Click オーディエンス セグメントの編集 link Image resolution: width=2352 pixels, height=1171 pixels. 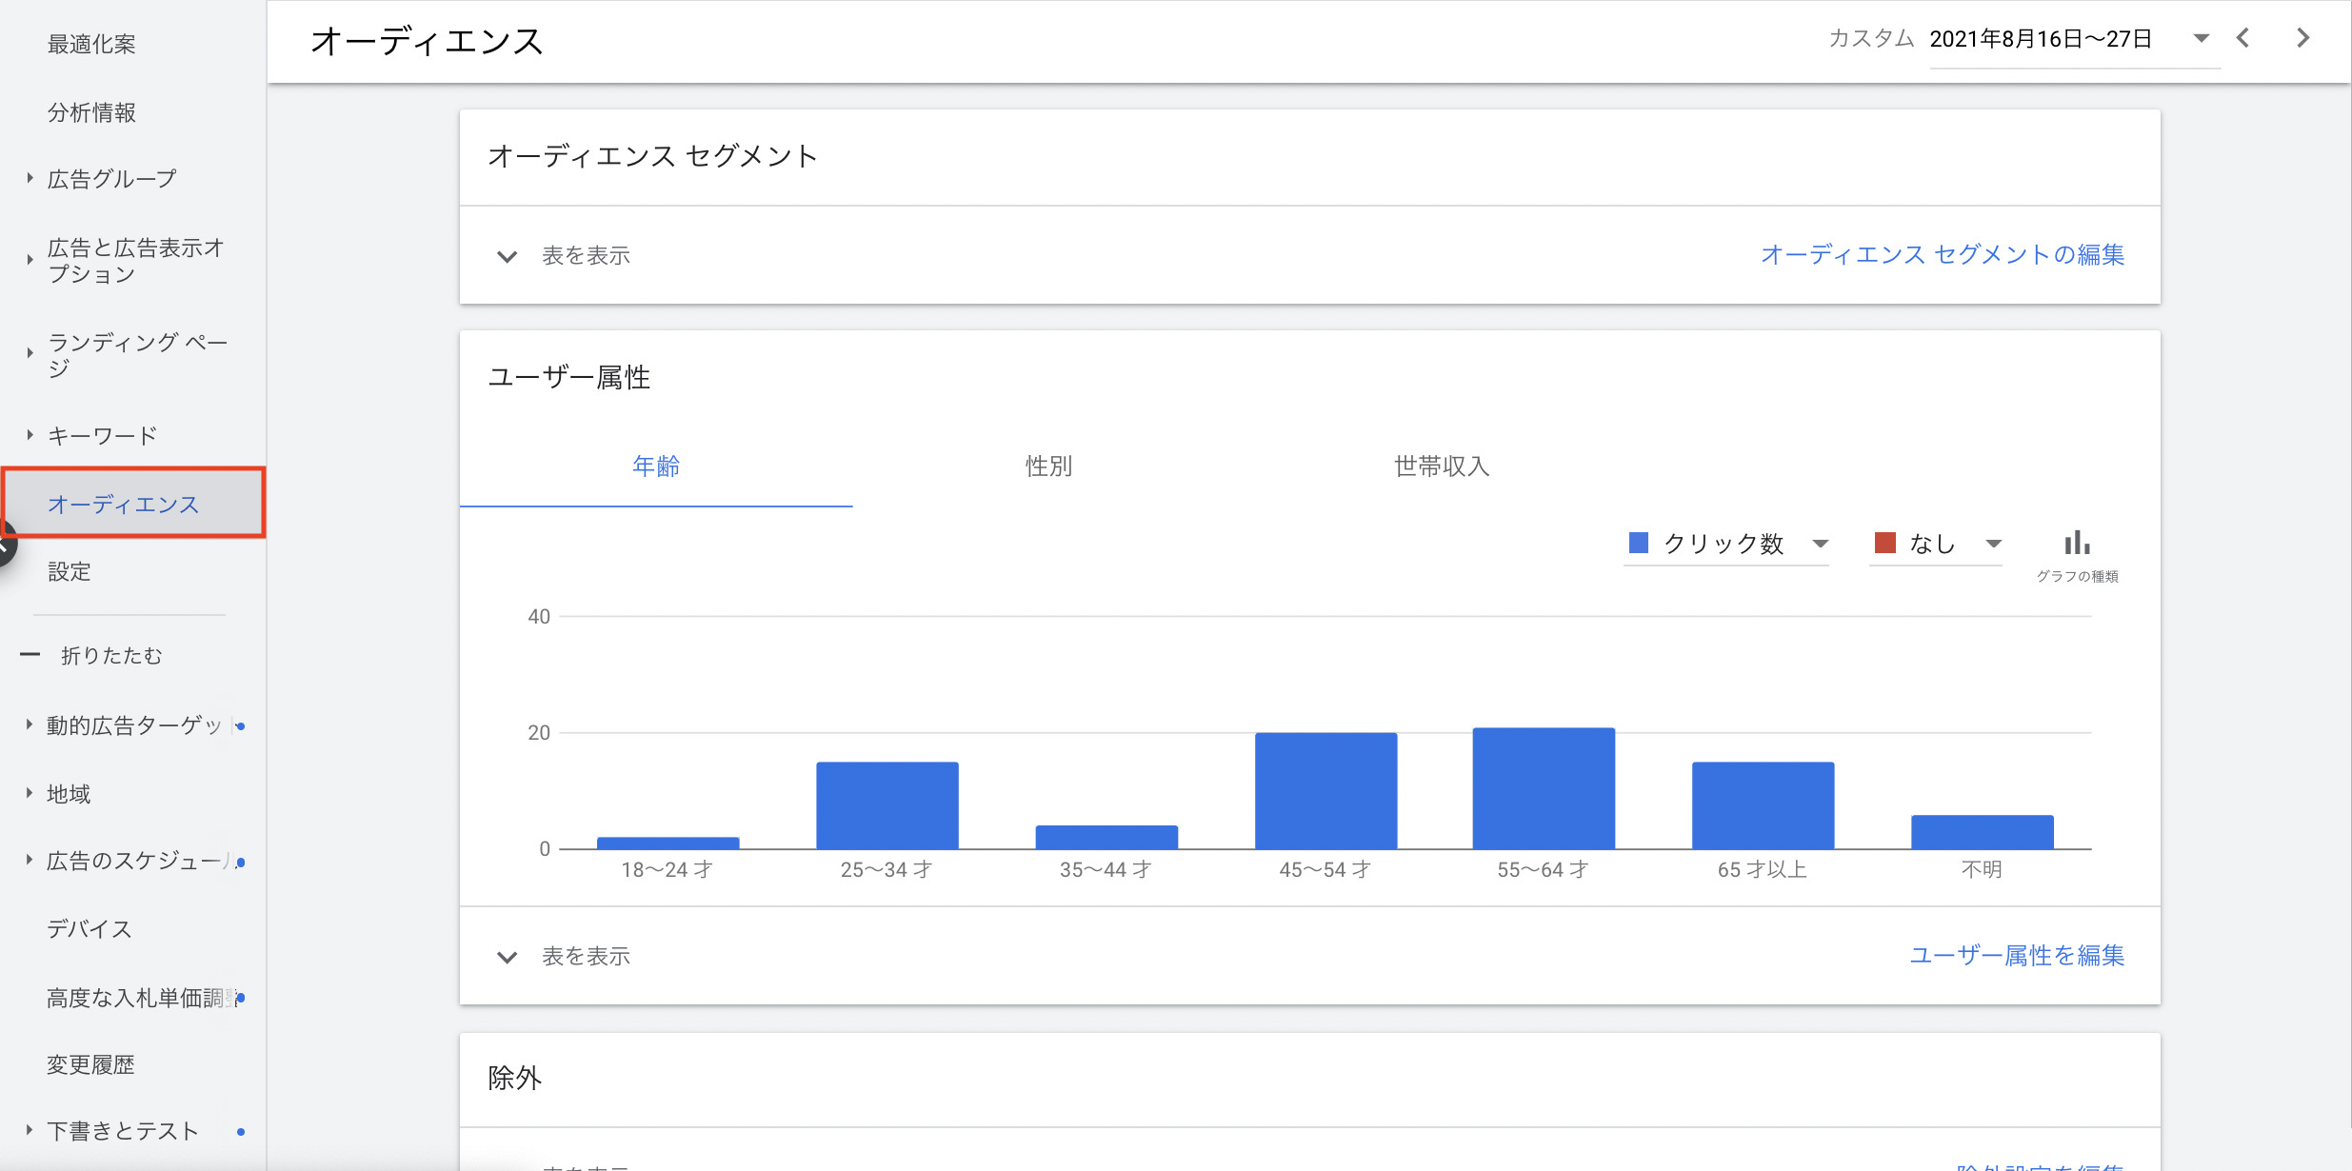(1942, 255)
